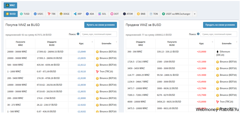This screenshot has height=114, width=241.
Task: Sort Покупка table by Курс column
Action: click(81, 43)
